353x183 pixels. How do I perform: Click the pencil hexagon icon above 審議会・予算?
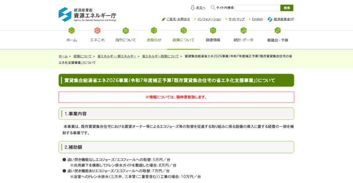click(x=278, y=30)
